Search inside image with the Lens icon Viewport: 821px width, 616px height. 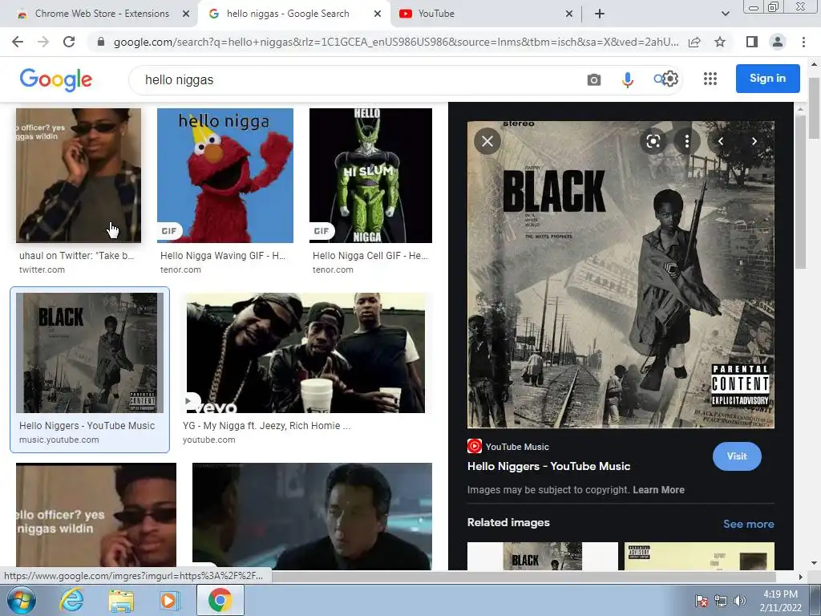653,141
